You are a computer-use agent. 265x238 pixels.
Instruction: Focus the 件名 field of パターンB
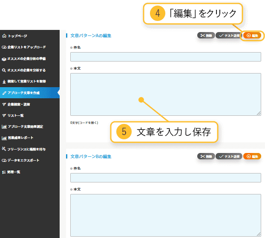click(x=166, y=178)
